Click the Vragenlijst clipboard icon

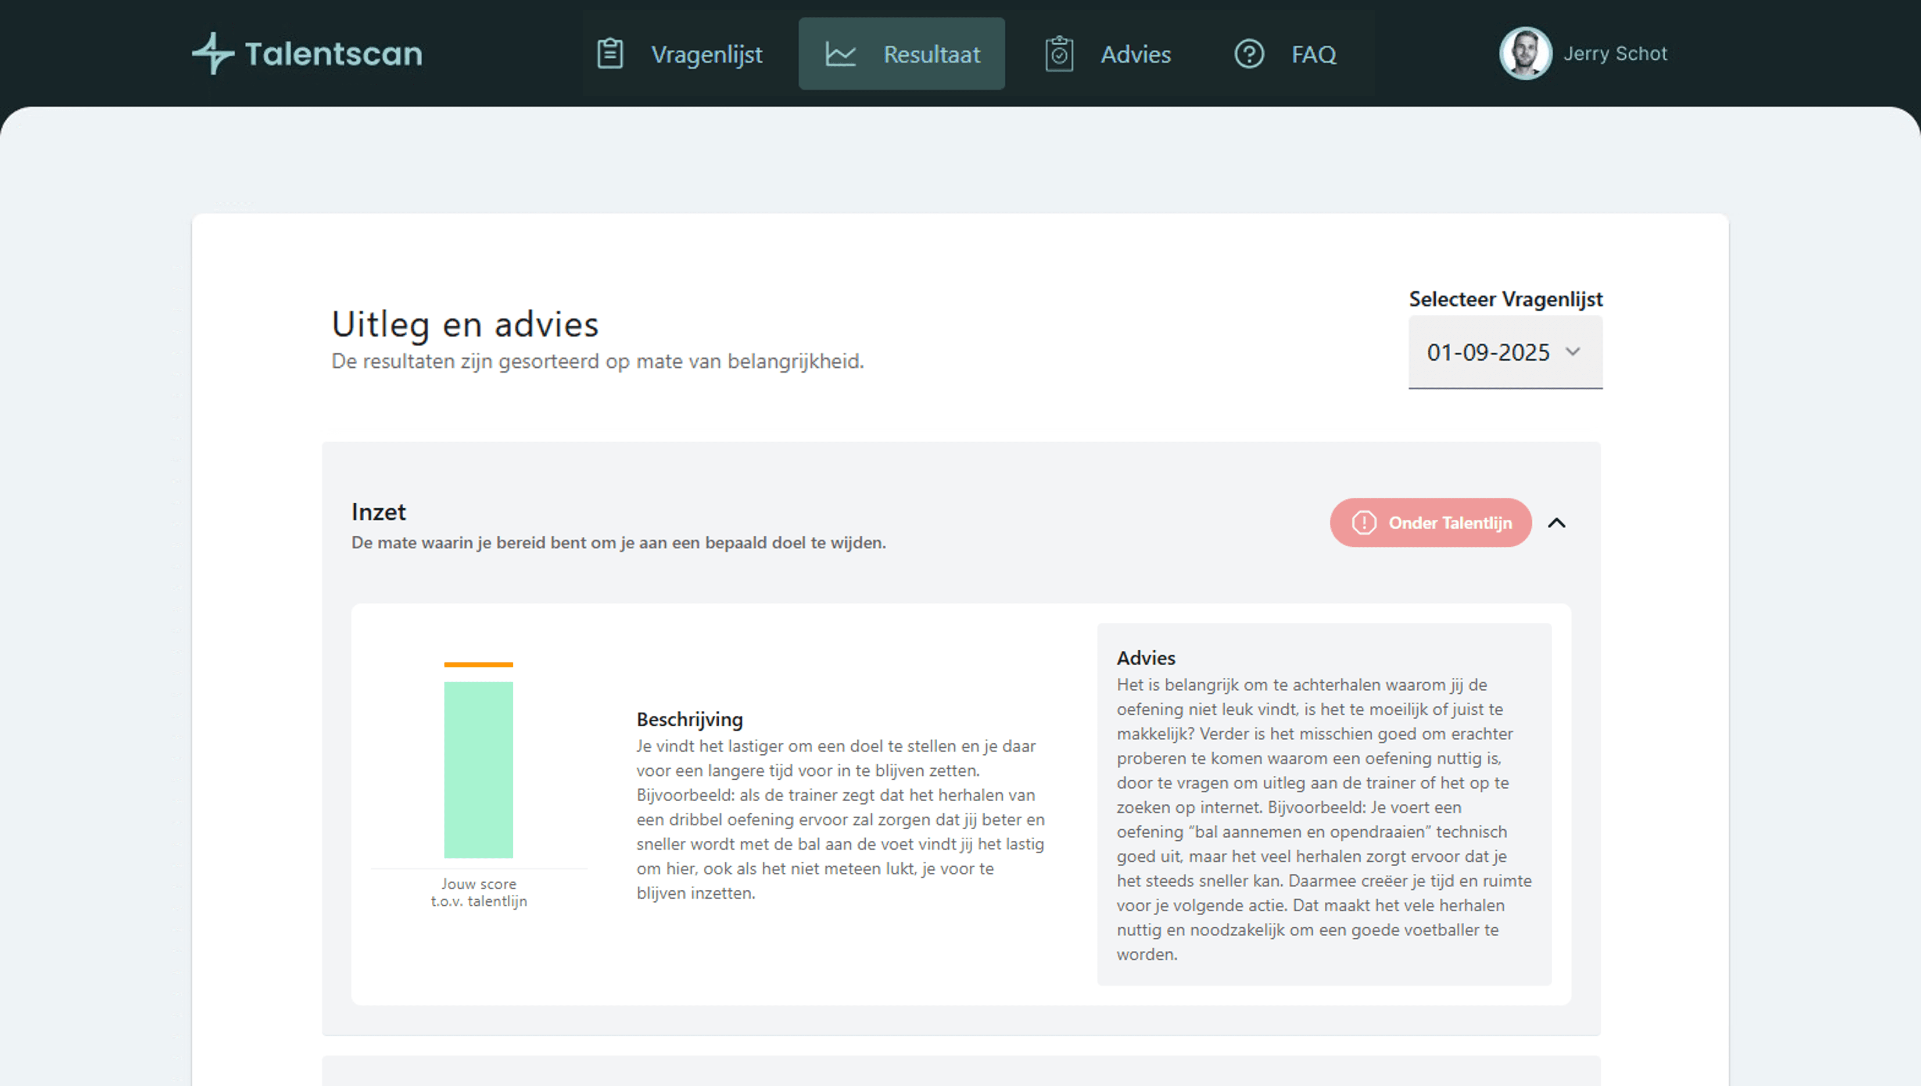point(609,54)
